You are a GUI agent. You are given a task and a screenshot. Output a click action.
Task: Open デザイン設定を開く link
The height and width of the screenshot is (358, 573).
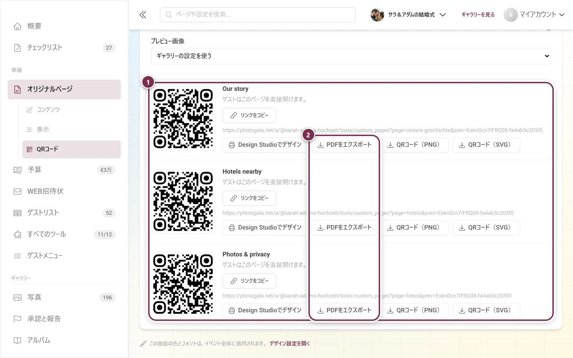coord(290,344)
